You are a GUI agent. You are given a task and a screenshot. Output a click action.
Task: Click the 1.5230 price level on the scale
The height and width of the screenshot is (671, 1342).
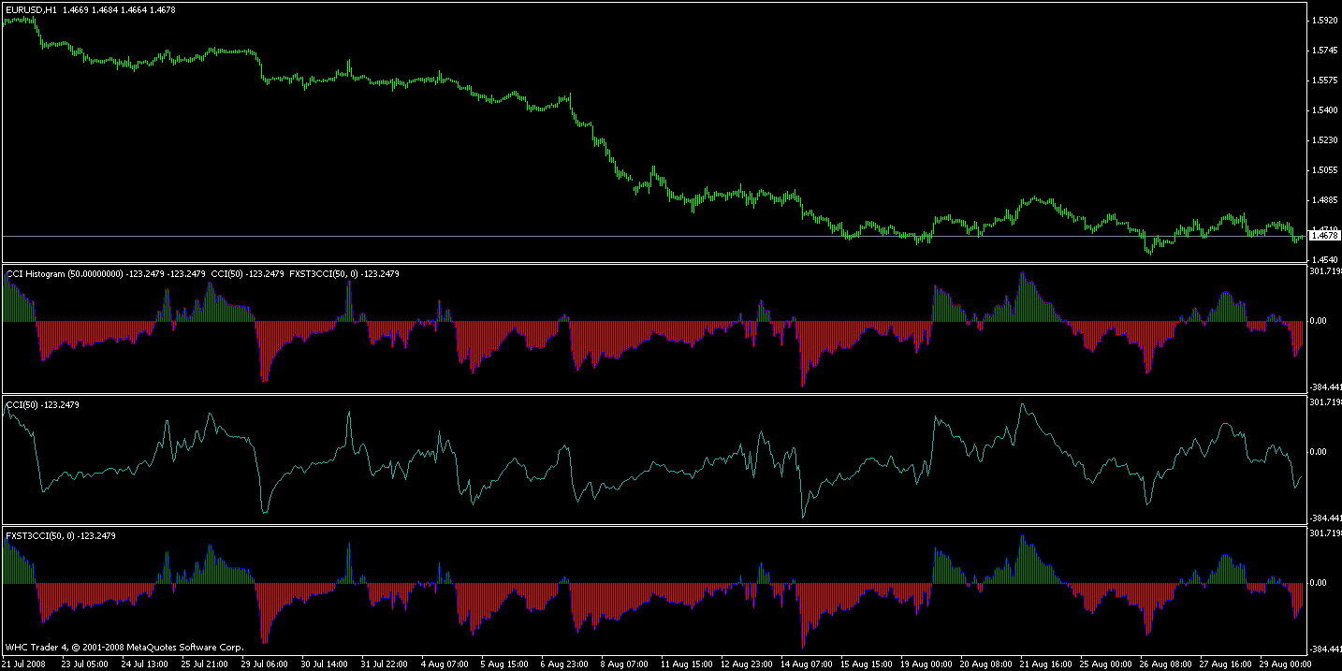1323,139
